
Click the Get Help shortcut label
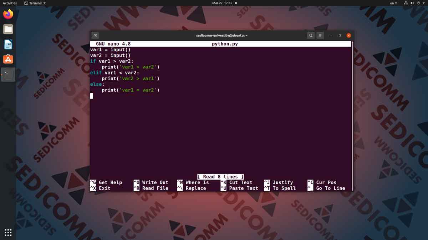(x=111, y=182)
